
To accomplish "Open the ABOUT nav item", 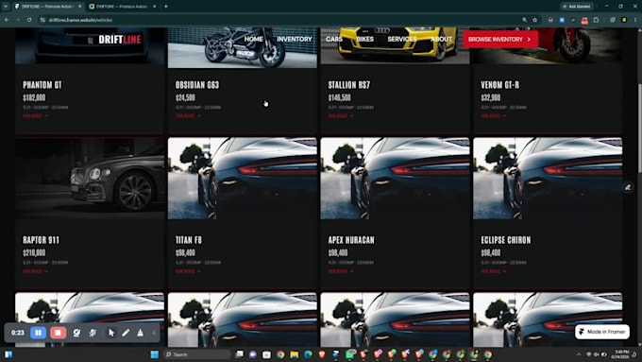I will tap(441, 39).
